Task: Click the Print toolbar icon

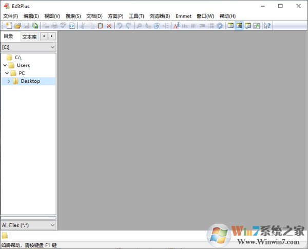Action: click(x=54, y=26)
